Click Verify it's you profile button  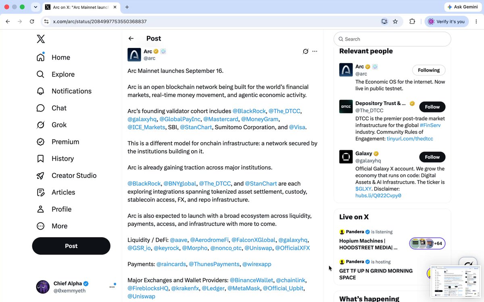coord(446,21)
